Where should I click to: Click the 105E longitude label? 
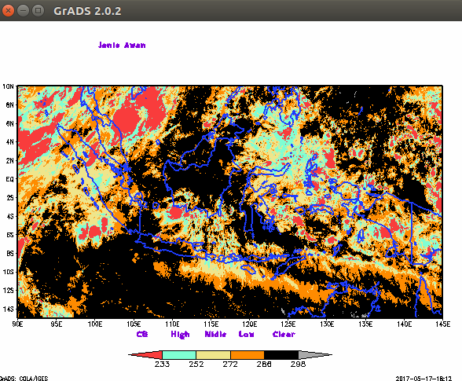(x=134, y=324)
